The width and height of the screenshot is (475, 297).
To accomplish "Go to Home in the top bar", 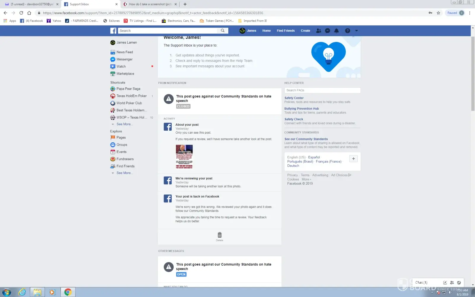I will pyautogui.click(x=266, y=31).
